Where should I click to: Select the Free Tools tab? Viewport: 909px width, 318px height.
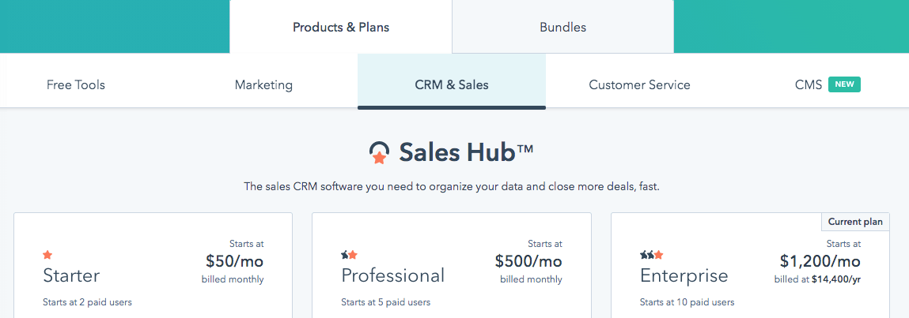(x=76, y=84)
